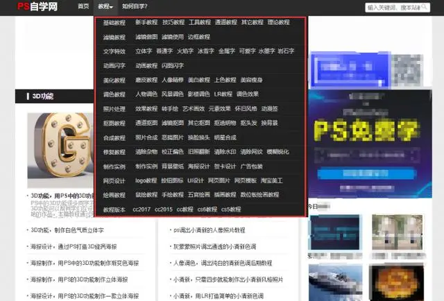Open article 灰蒙蒙照片调出通透的小清新色调

pyautogui.click(x=214, y=247)
